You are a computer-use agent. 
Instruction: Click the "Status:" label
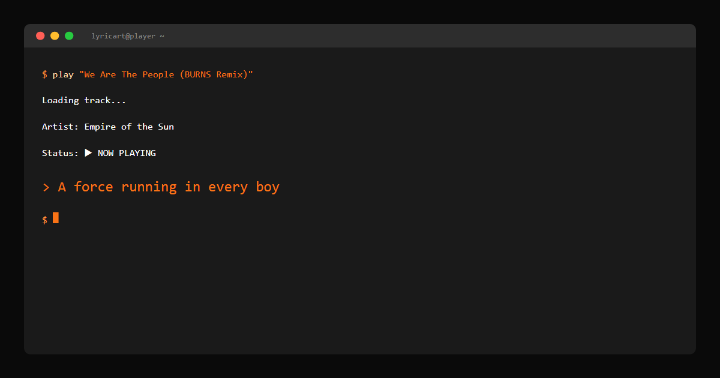[x=60, y=153]
